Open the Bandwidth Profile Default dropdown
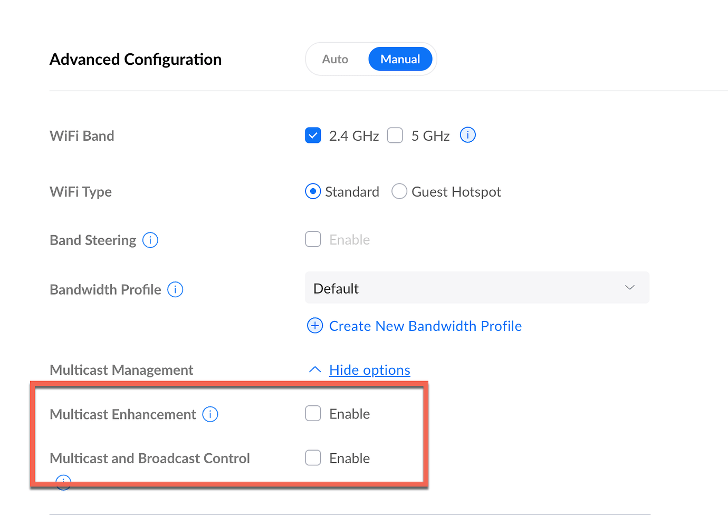The width and height of the screenshot is (728, 526). coord(476,288)
